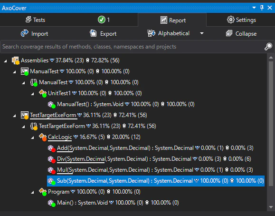Select the Add(System.Decimal,System.Decimal) method
The width and height of the screenshot is (275, 216).
(155, 148)
